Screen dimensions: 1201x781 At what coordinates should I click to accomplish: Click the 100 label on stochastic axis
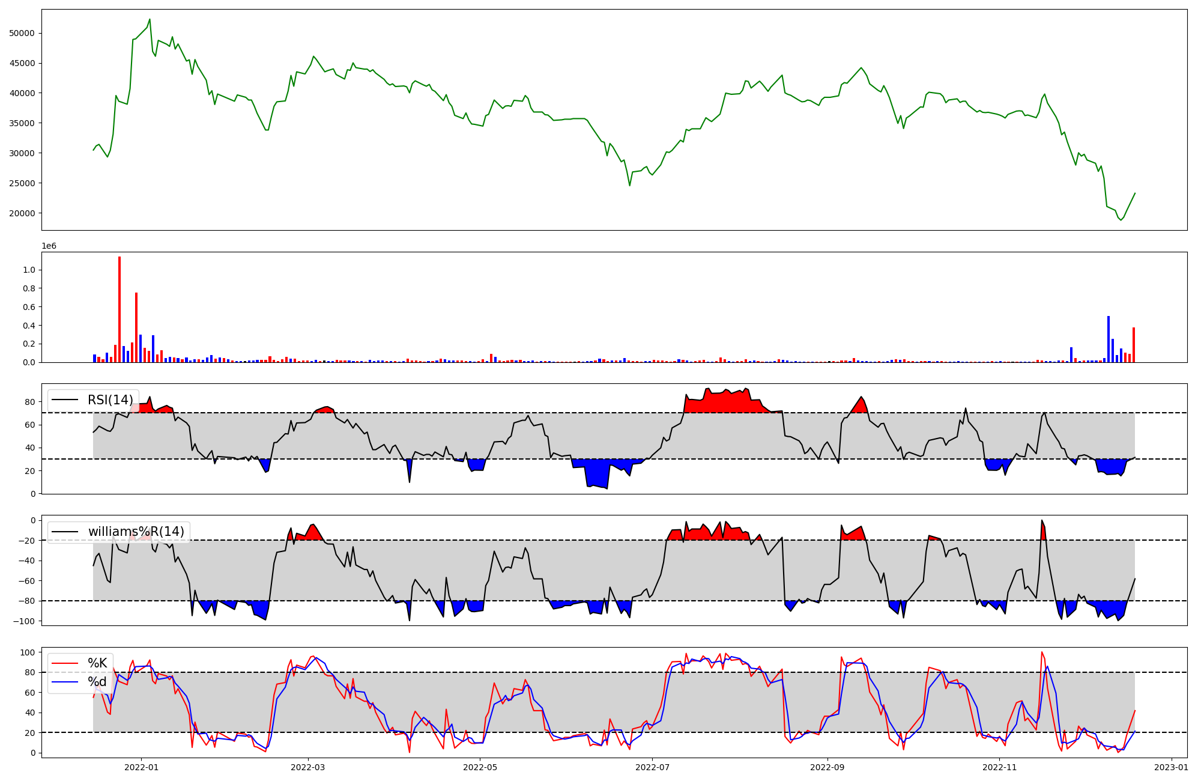(x=28, y=652)
